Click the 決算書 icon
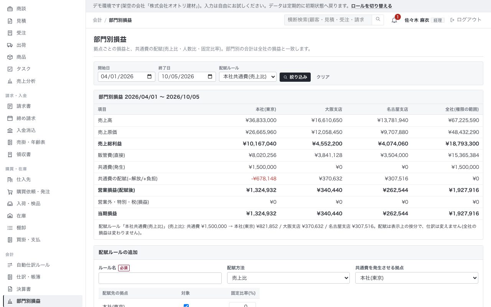The height and width of the screenshot is (307, 491). click(x=10, y=289)
